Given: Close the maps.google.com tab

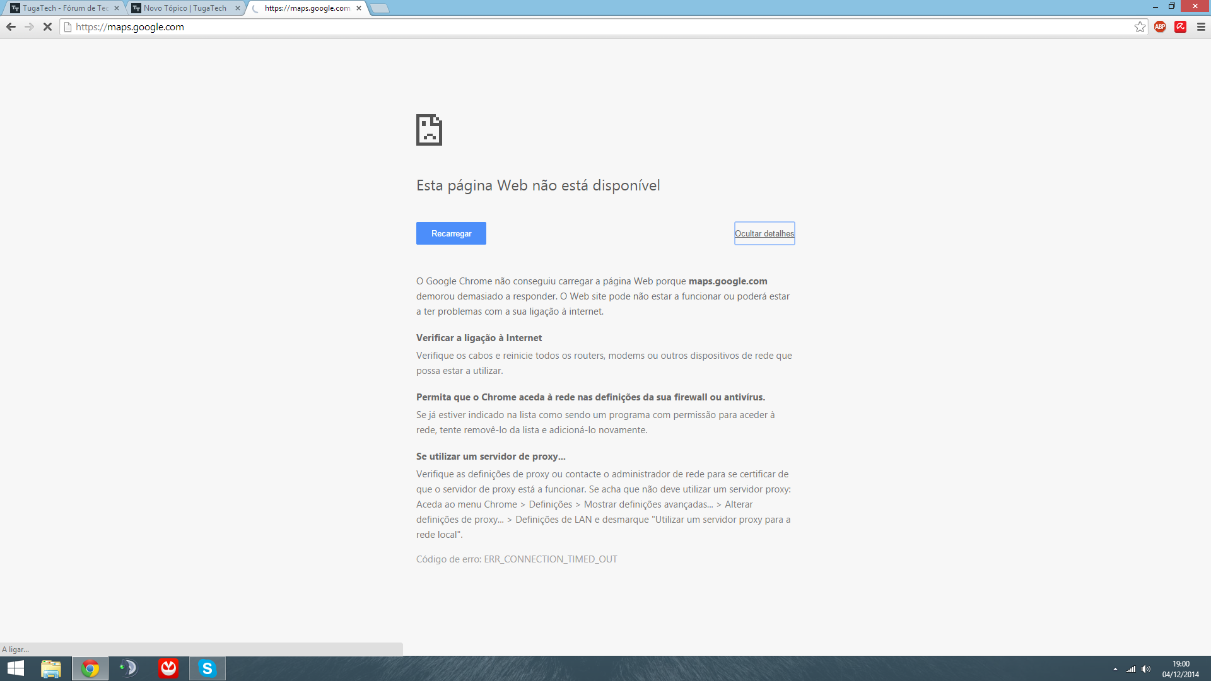Looking at the screenshot, I should [x=359, y=8].
